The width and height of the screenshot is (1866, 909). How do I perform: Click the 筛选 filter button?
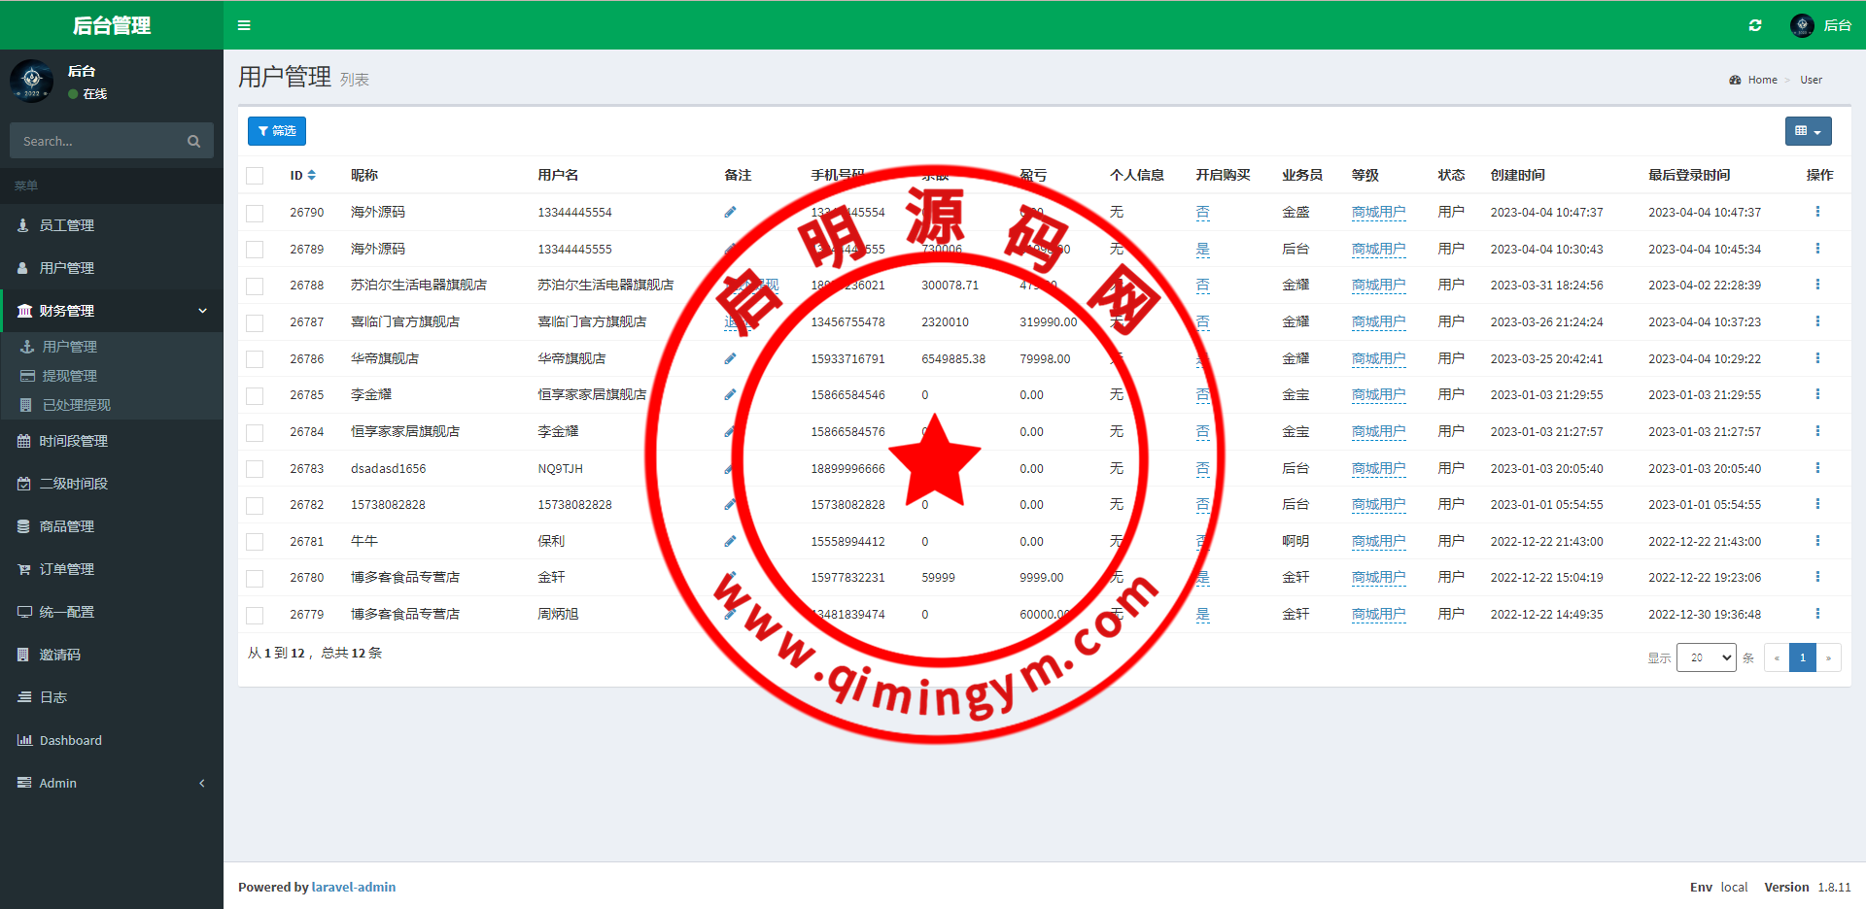coord(277,131)
